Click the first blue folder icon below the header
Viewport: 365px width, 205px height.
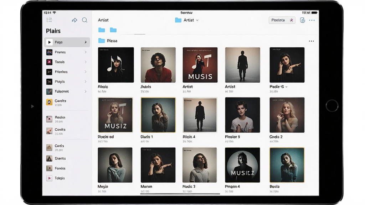tap(102, 30)
